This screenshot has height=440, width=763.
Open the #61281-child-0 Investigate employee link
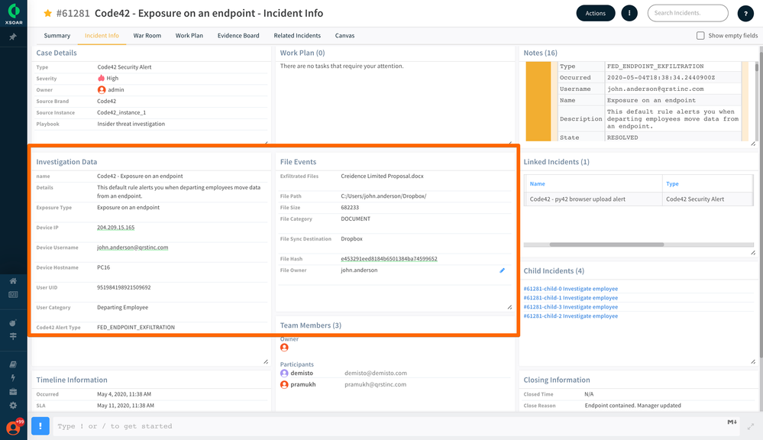(571, 289)
